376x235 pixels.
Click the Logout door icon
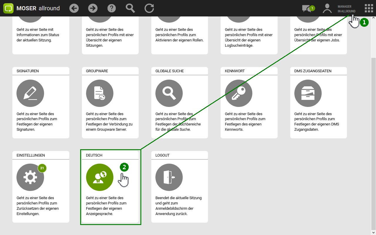pyautogui.click(x=169, y=177)
